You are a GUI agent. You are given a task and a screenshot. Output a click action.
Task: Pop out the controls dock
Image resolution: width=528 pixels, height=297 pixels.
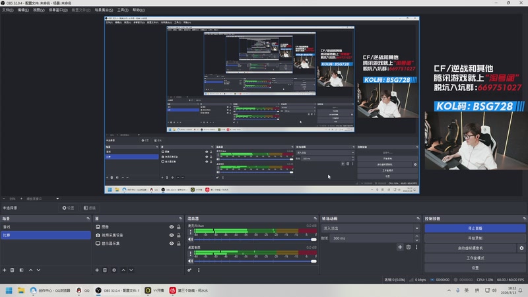[x=525, y=218]
